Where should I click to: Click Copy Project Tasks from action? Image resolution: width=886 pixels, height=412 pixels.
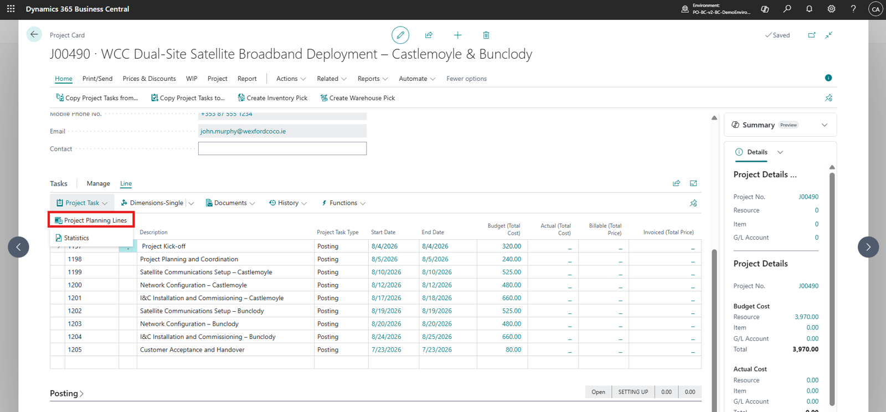[97, 98]
